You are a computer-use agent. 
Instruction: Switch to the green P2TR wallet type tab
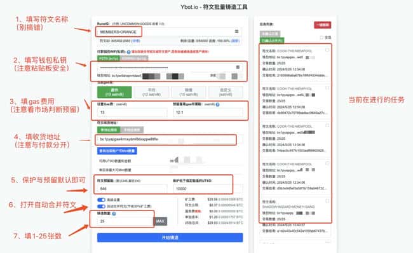(109, 58)
